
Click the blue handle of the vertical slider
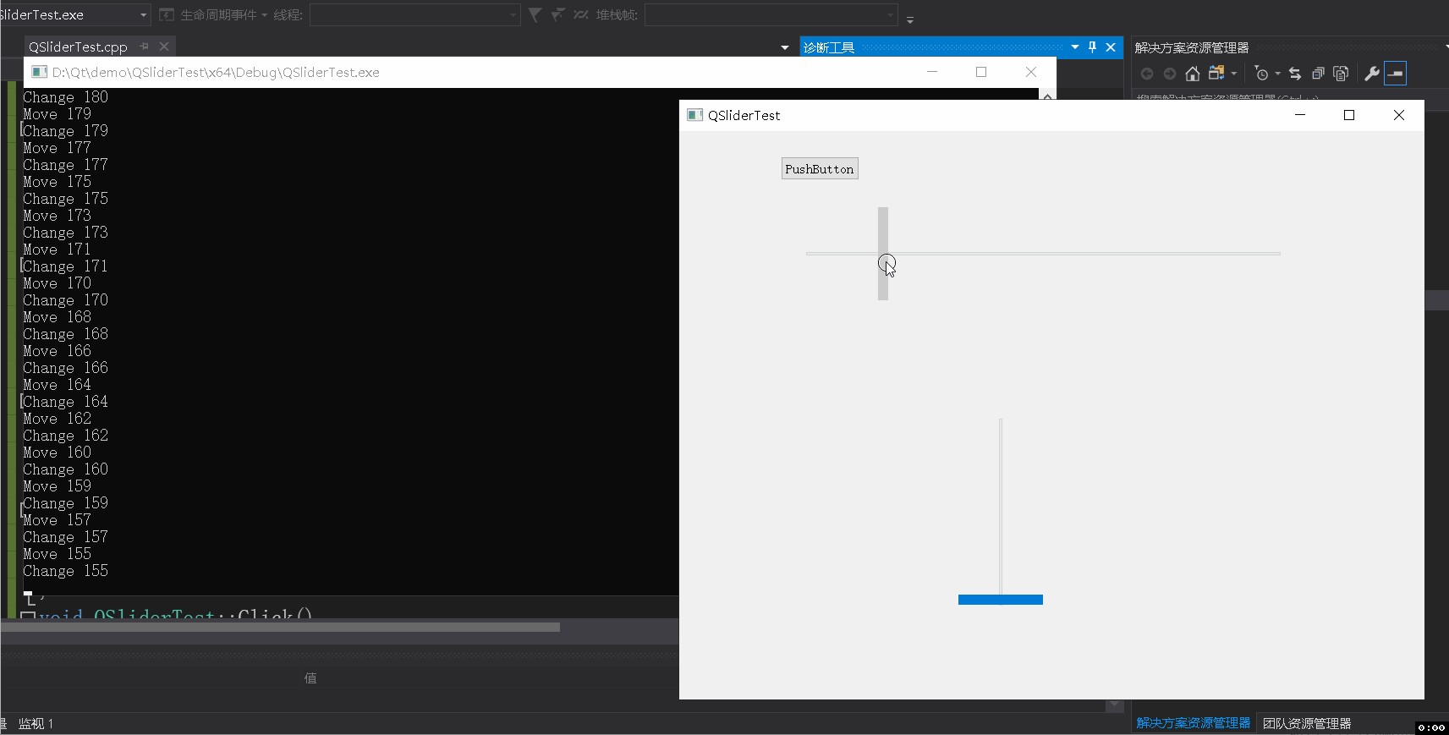pos(1001,600)
